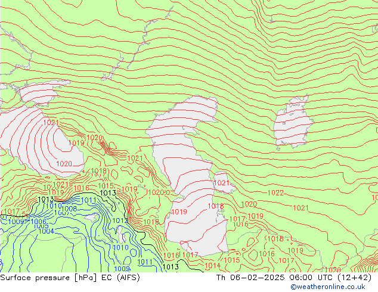Click the red 1014 isobar label

coord(212,266)
